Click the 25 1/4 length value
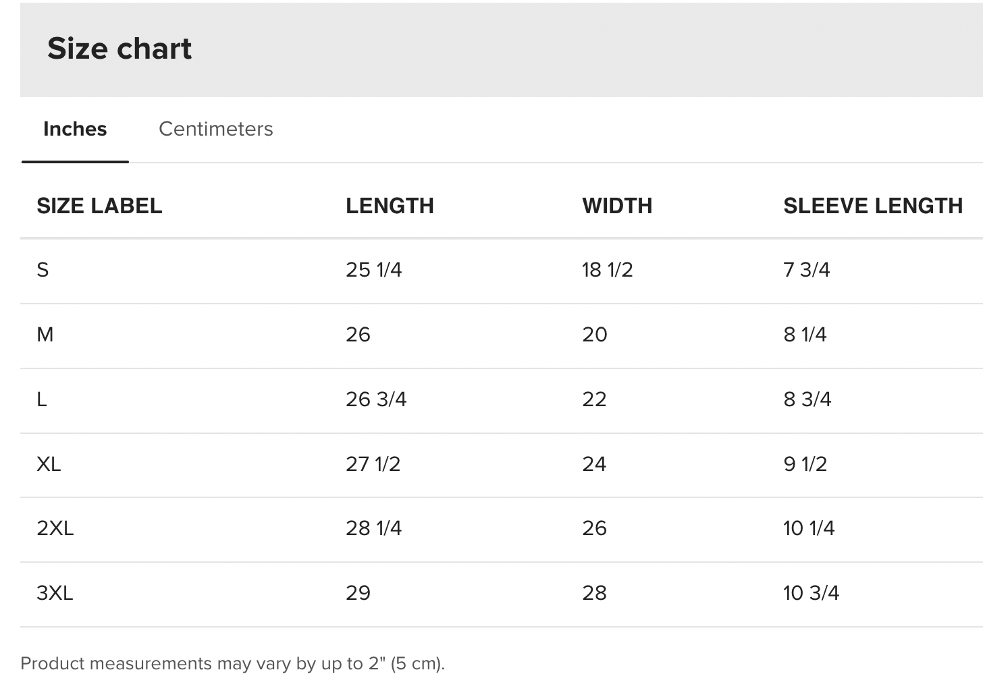Image resolution: width=983 pixels, height=695 pixels. click(x=373, y=270)
